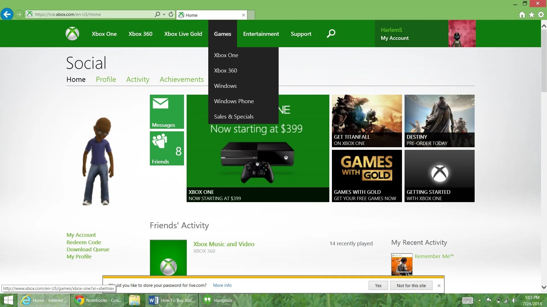547x307 pixels.
Task: Click the Activity tab
Action: click(x=138, y=79)
